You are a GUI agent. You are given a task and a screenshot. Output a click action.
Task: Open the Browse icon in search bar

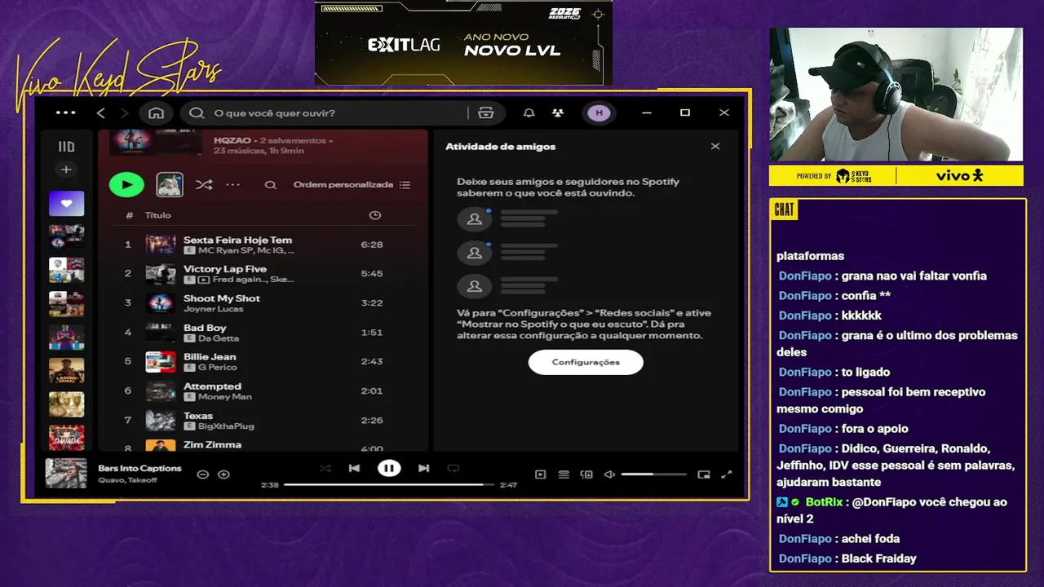[x=486, y=113]
